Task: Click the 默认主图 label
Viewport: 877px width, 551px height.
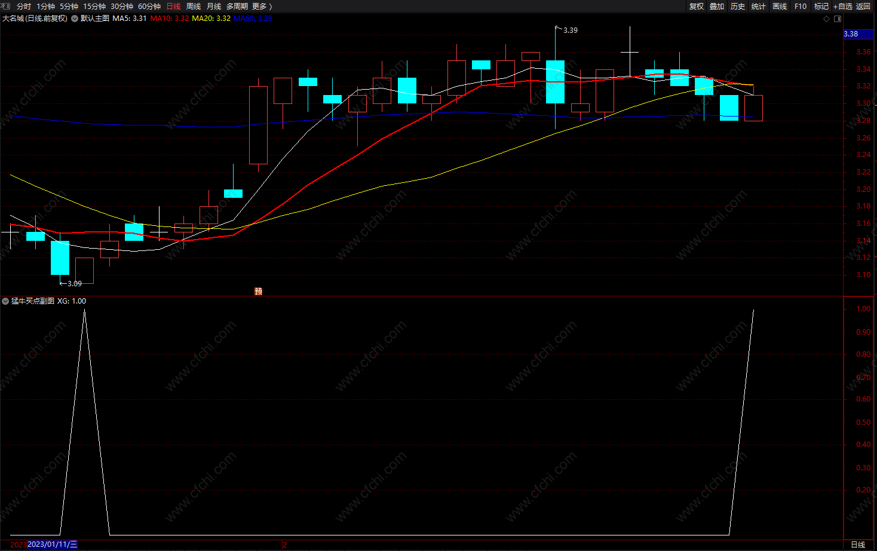Action: (x=95, y=19)
